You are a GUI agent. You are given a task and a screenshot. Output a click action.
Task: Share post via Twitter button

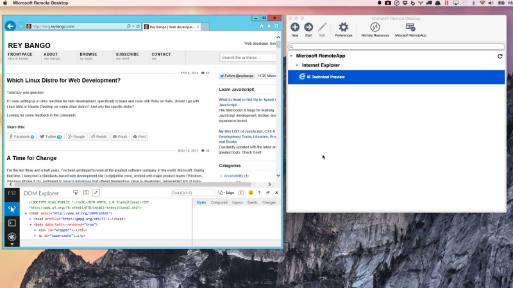click(x=51, y=136)
